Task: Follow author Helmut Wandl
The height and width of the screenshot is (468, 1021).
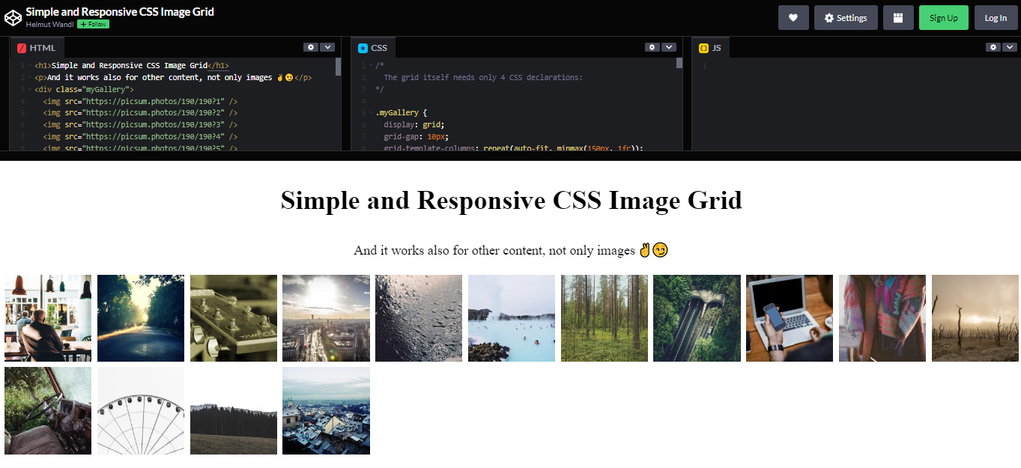Action: tap(92, 23)
